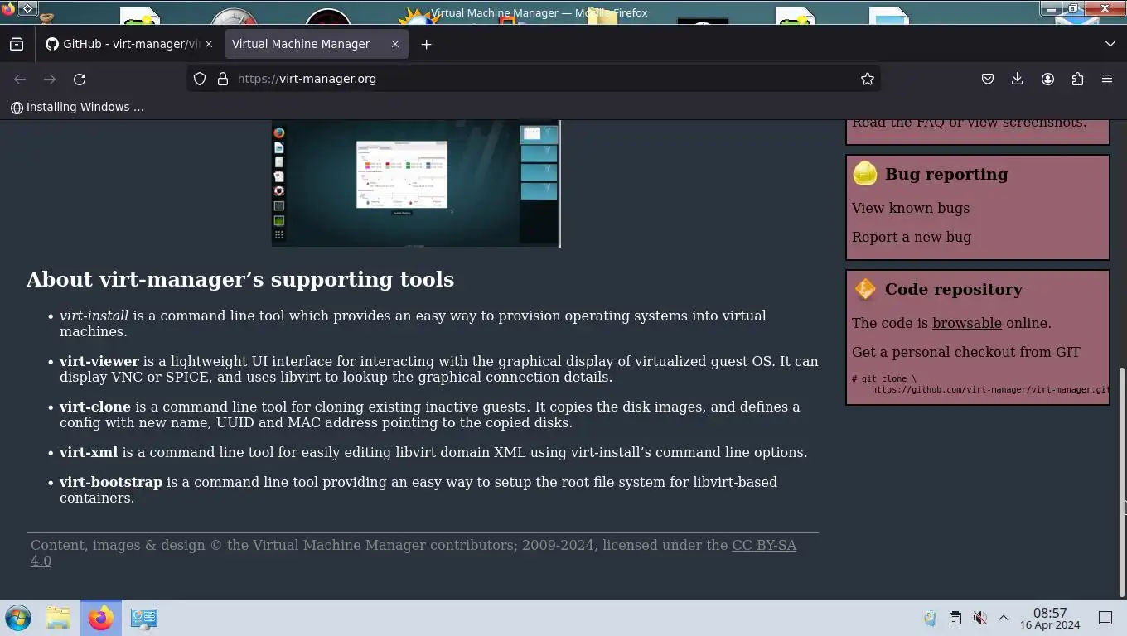Reload the page with the refresh icon
The width and height of the screenshot is (1127, 636).
pos(80,79)
